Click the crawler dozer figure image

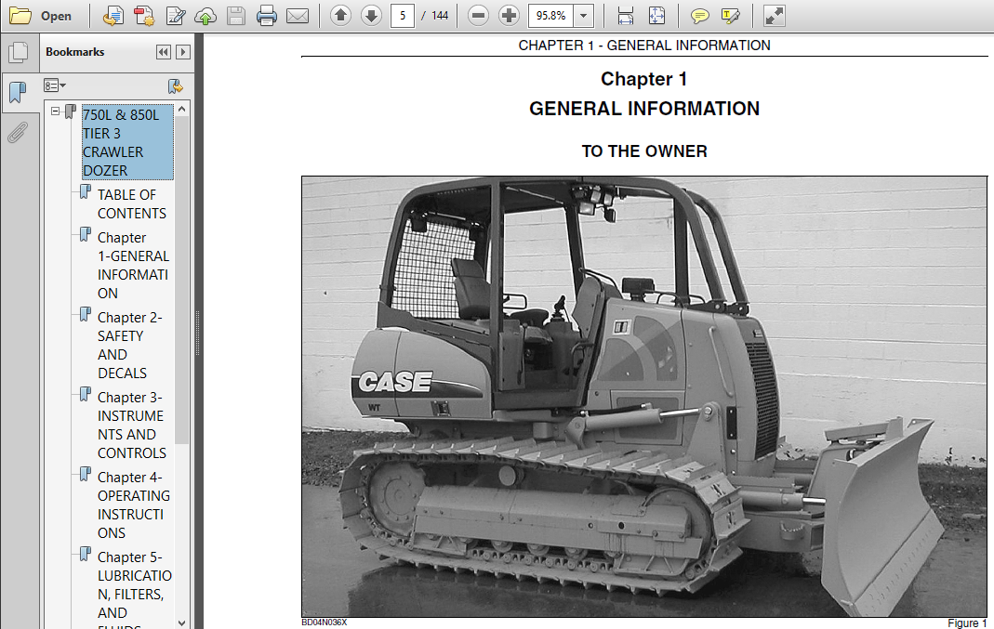[x=644, y=397]
